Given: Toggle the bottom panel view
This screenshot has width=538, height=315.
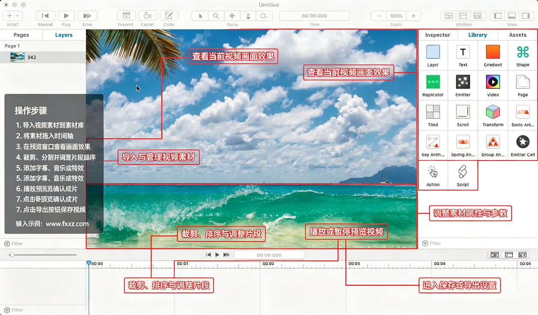Looking at the screenshot, I should [x=511, y=16].
